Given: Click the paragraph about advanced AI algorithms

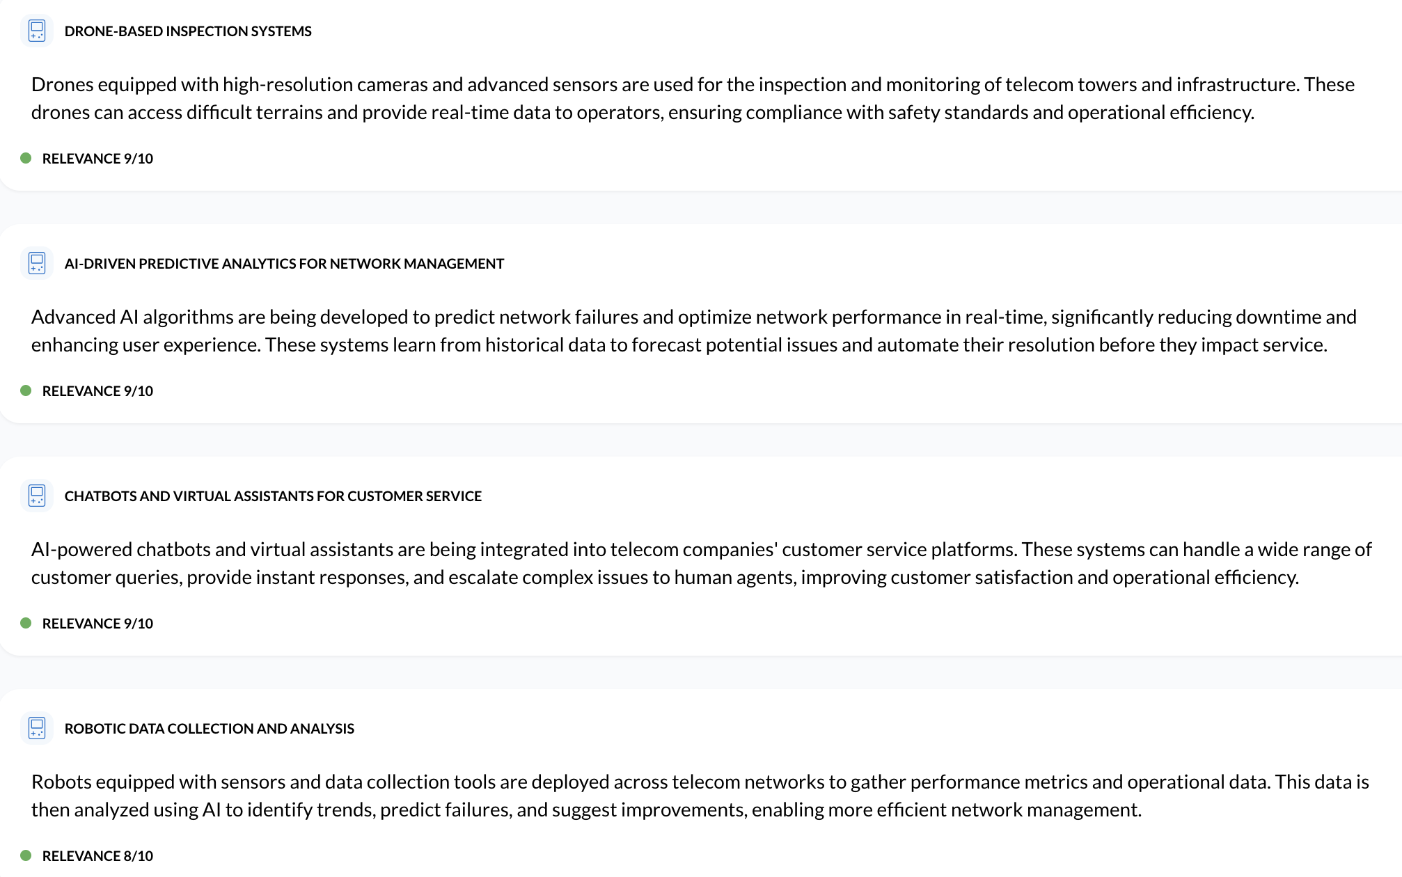Looking at the screenshot, I should (x=693, y=331).
